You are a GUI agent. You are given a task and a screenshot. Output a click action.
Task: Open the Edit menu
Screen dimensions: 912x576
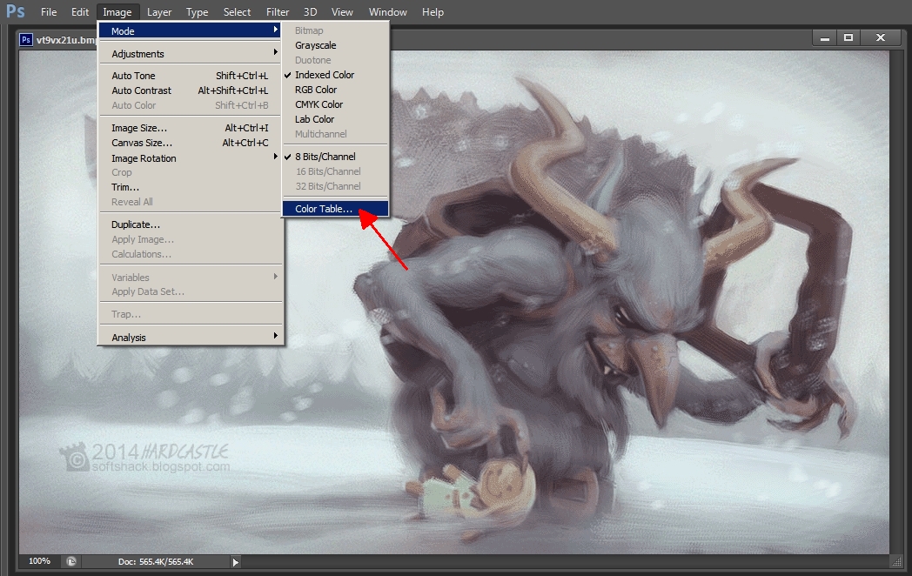click(80, 11)
